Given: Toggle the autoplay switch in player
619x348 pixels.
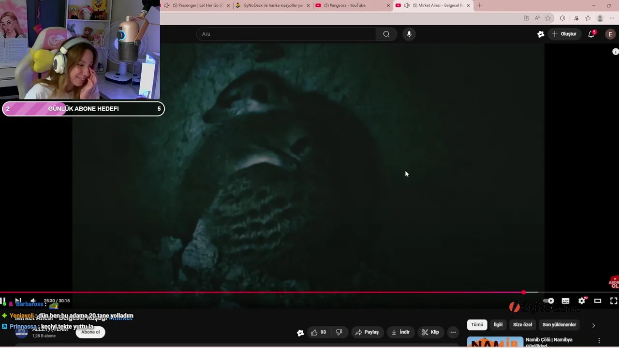Looking at the screenshot, I should tap(548, 301).
